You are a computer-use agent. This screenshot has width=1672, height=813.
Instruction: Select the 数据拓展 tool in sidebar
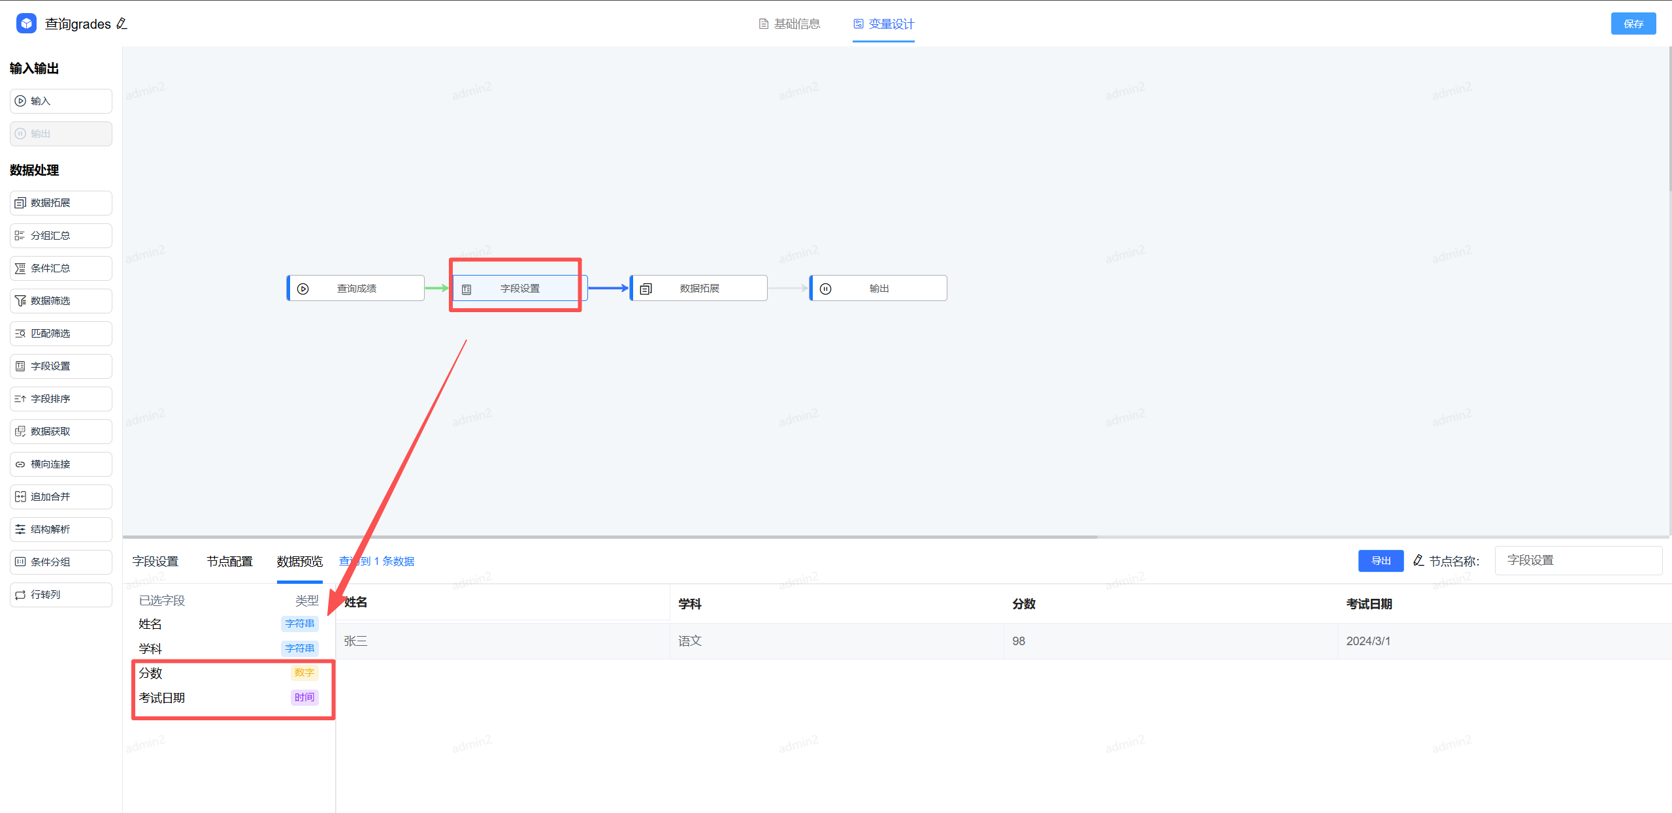coord(61,203)
